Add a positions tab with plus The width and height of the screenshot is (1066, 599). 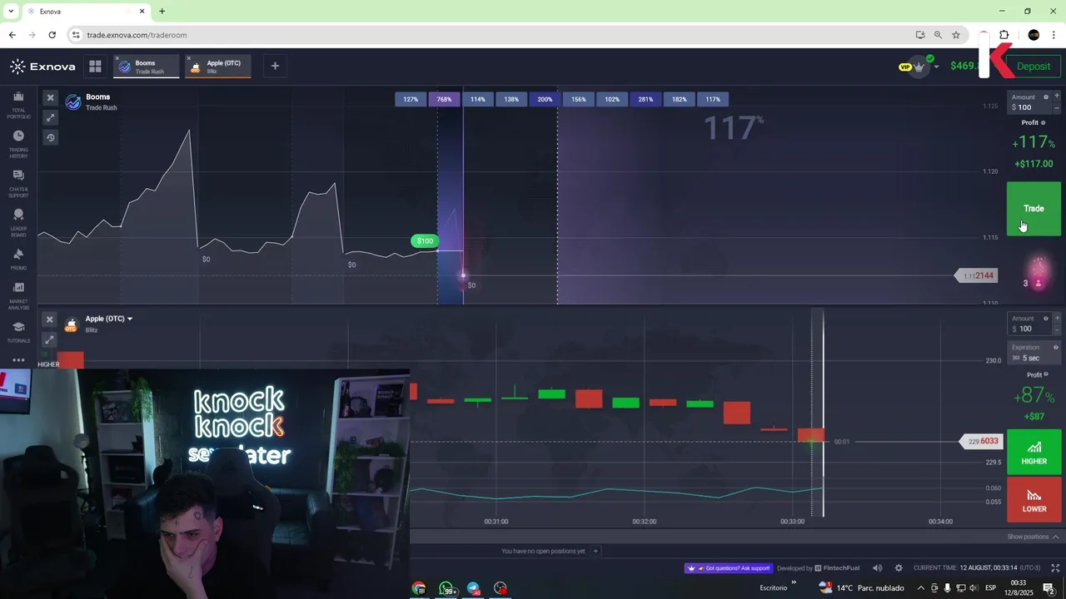point(595,551)
